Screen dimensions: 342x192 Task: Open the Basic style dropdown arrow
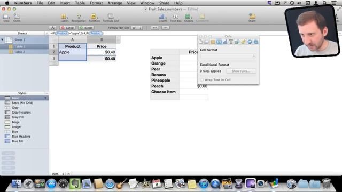click(x=45, y=98)
